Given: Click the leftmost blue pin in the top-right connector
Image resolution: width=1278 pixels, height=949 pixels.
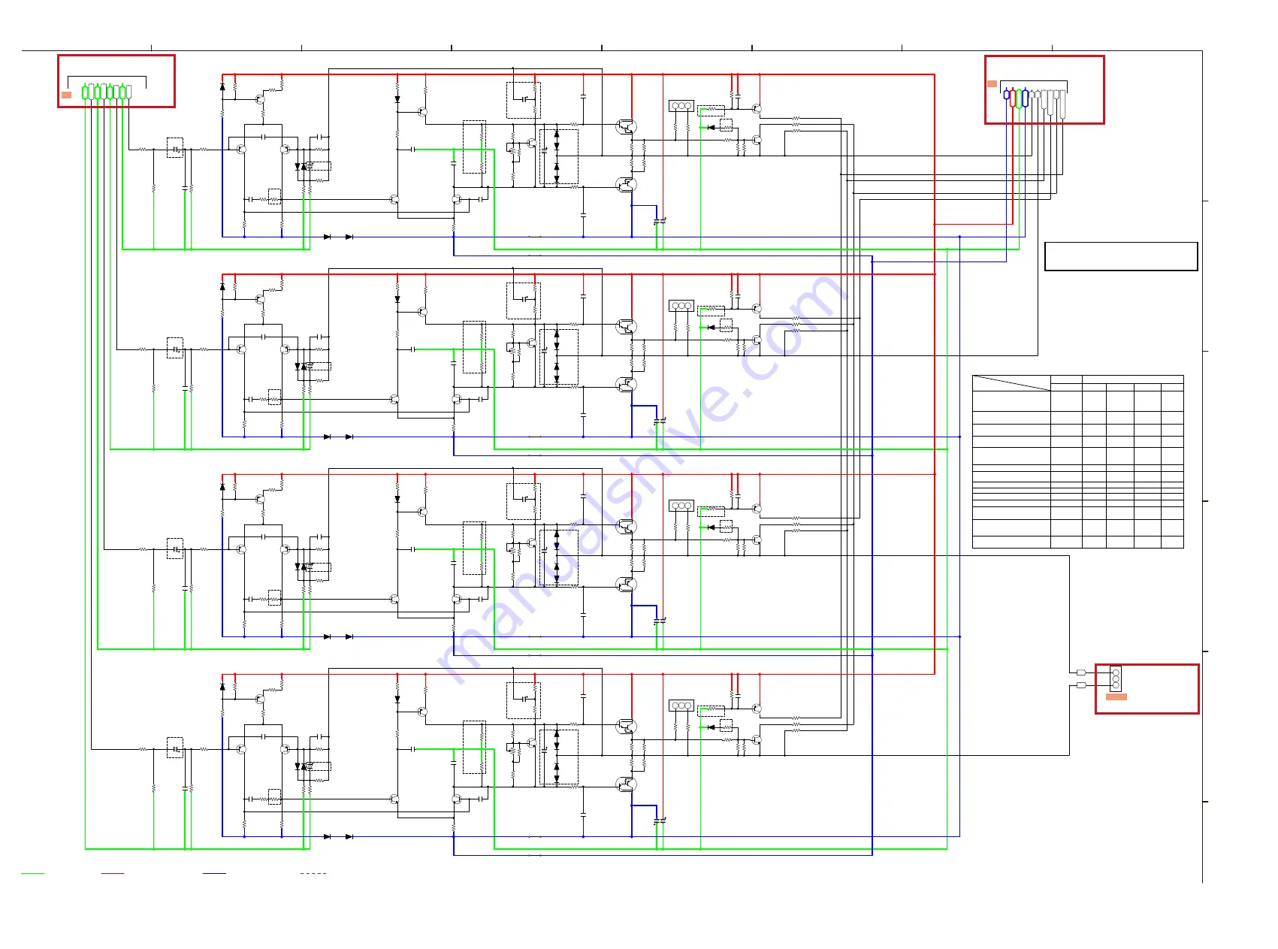Looking at the screenshot, I should point(1007,95).
